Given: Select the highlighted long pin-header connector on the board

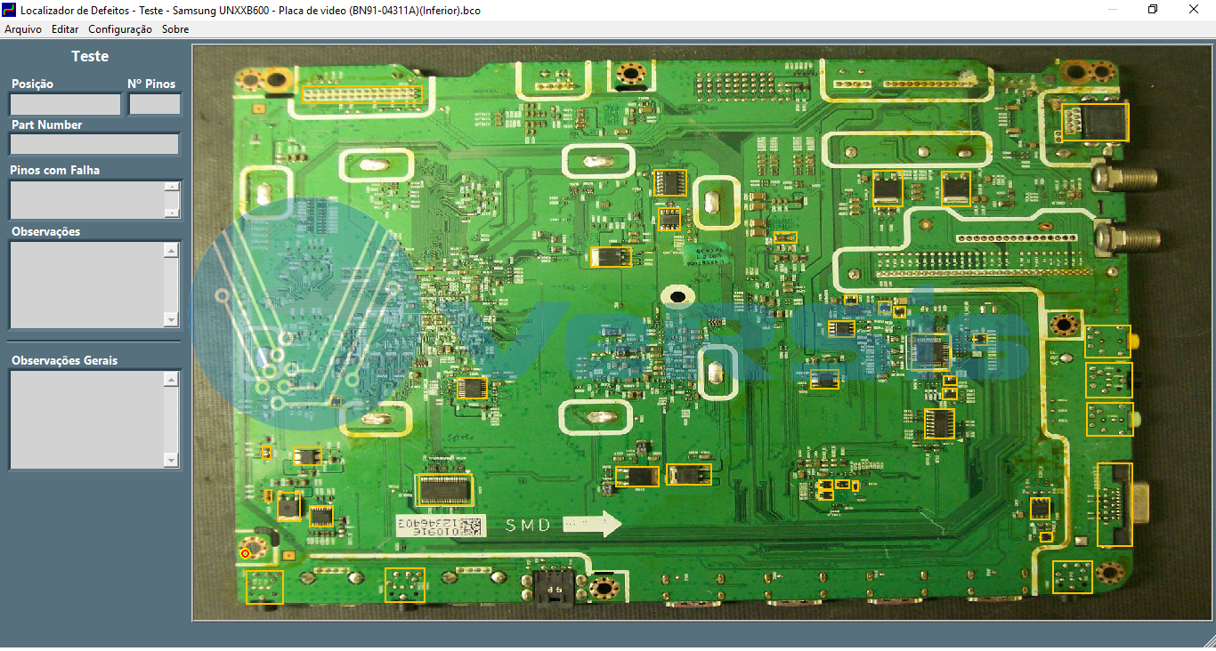Looking at the screenshot, I should tap(362, 94).
